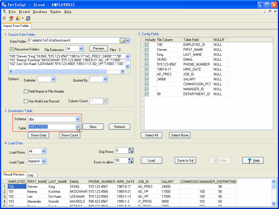Open the Quoted By dropdown
Screen dimensions: 279x209
click(x=105, y=79)
